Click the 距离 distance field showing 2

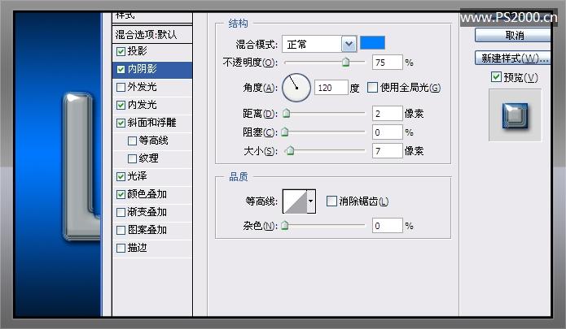point(388,114)
